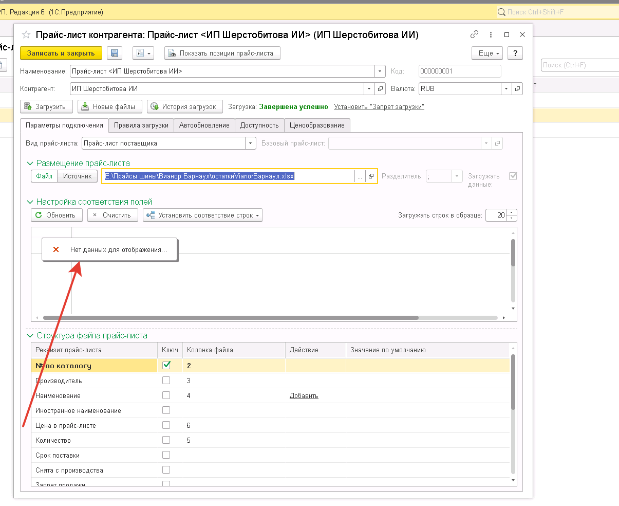Open the Валюта RUB record with its open icon
This screenshot has height=506, width=619.
pyautogui.click(x=517, y=89)
